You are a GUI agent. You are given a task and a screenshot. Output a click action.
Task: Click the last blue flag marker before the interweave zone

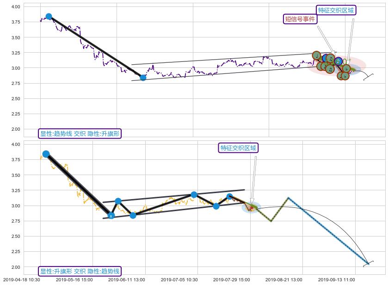pyautogui.click(x=229, y=197)
